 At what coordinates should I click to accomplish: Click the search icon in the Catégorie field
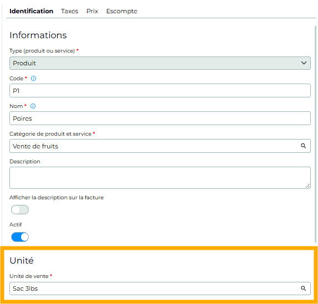[303, 146]
